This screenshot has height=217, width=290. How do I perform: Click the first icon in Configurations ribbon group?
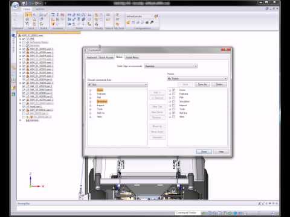(x=128, y=22)
